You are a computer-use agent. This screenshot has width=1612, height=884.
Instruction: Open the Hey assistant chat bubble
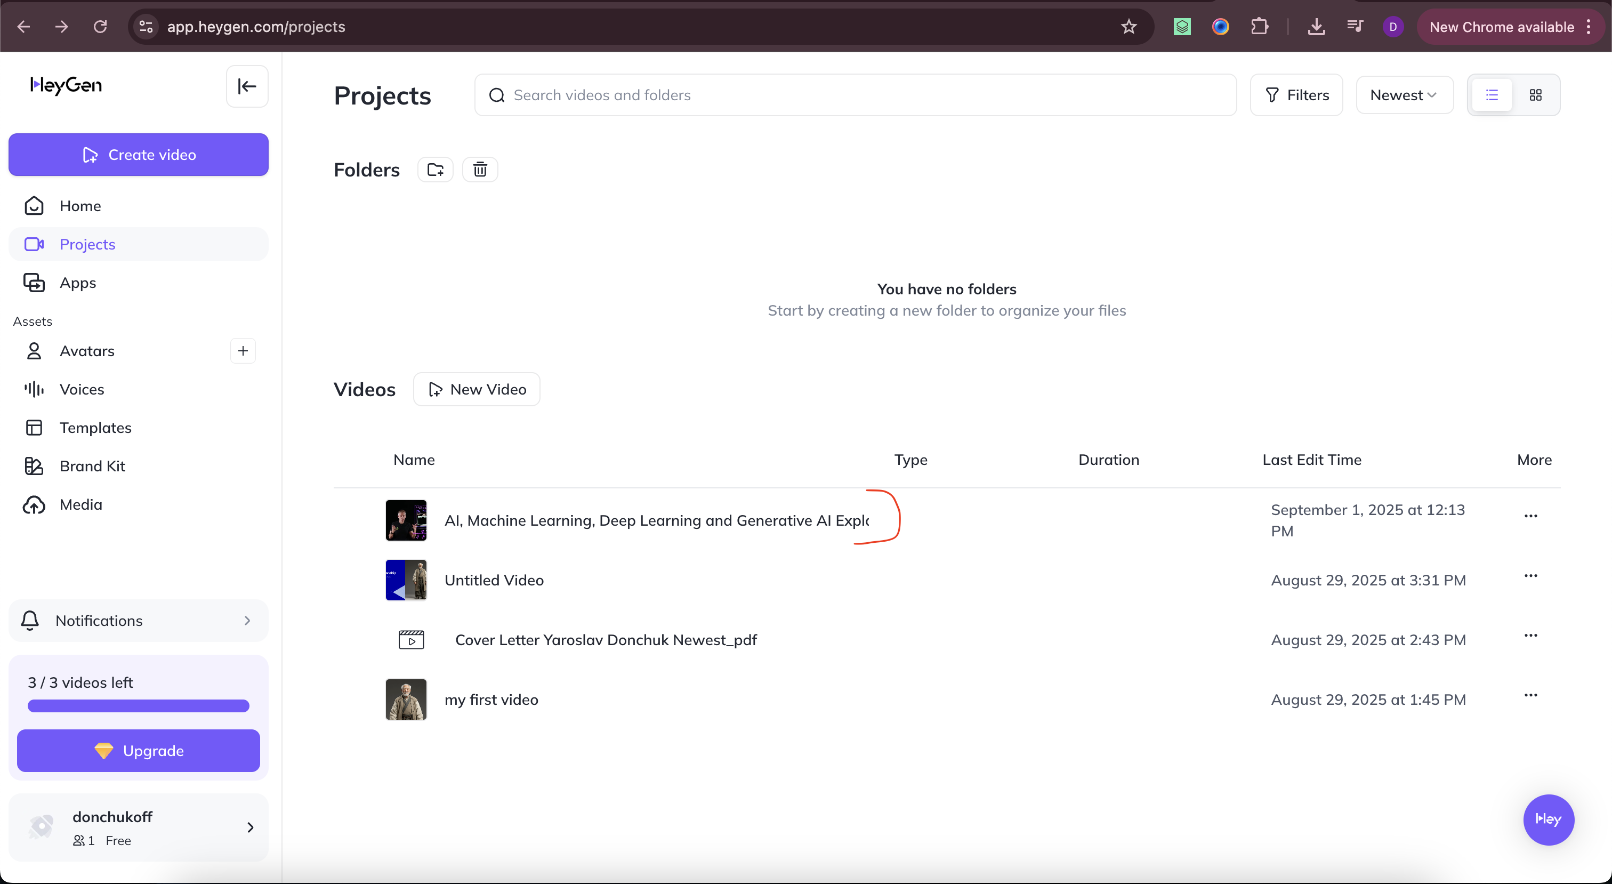click(x=1548, y=819)
